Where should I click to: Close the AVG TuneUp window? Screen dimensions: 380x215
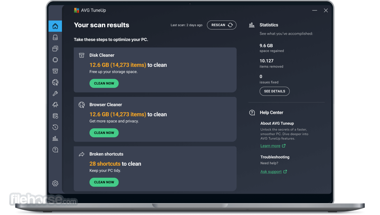pos(326,10)
